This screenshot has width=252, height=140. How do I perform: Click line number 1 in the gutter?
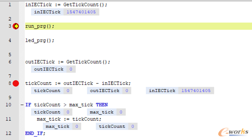tap(10, 5)
